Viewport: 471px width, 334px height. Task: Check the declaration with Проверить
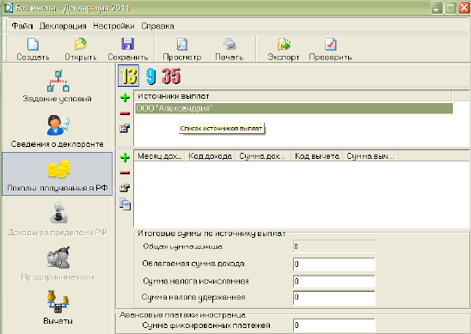(330, 49)
